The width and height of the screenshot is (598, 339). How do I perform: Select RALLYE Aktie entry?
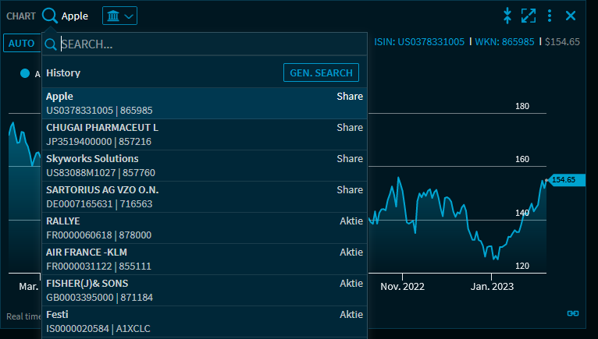(x=204, y=228)
